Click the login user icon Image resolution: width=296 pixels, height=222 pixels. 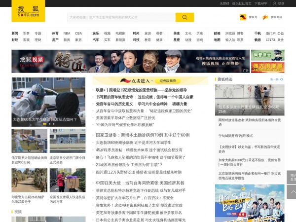(275, 3)
